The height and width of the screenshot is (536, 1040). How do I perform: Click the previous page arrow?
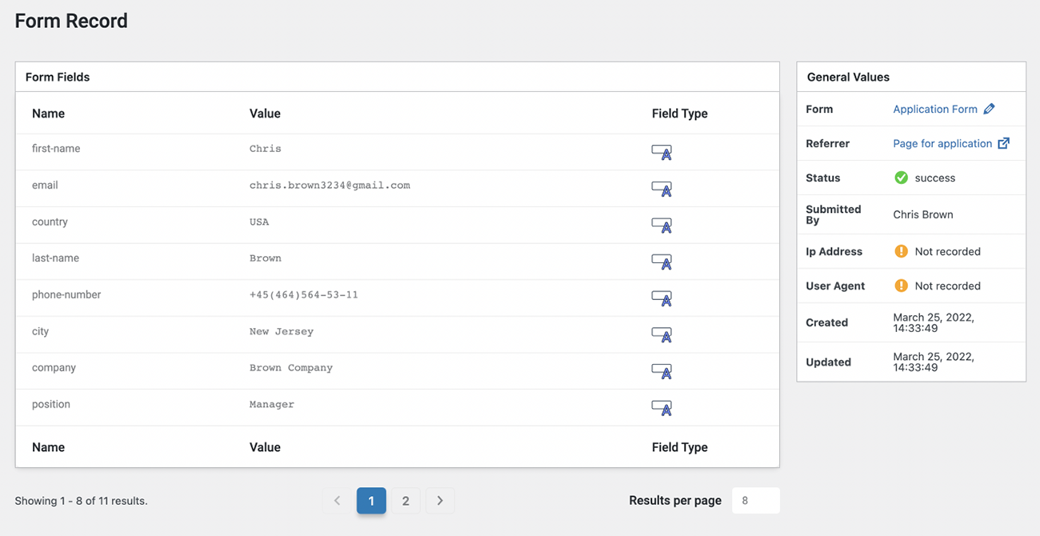click(x=337, y=500)
